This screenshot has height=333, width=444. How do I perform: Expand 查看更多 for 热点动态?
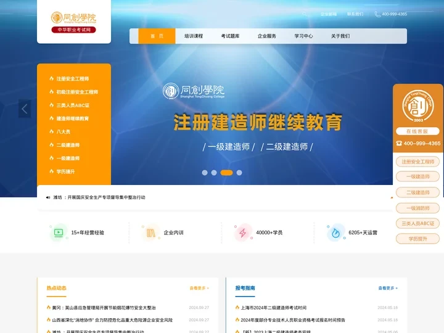pyautogui.click(x=199, y=288)
